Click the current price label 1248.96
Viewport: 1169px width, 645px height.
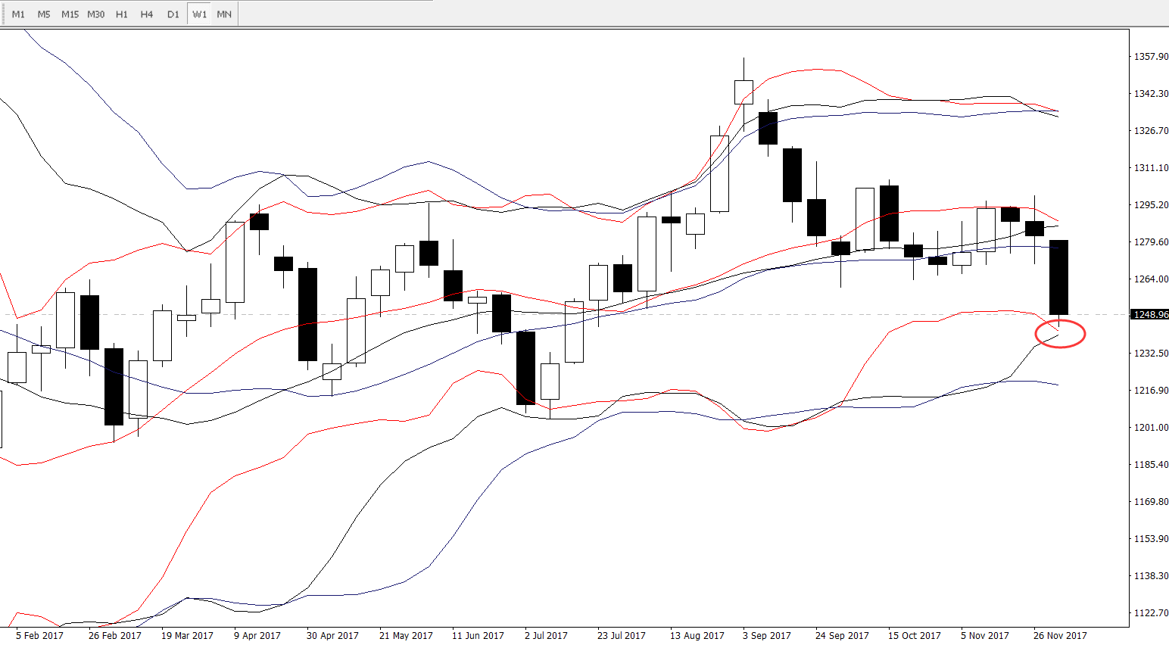pos(1149,314)
